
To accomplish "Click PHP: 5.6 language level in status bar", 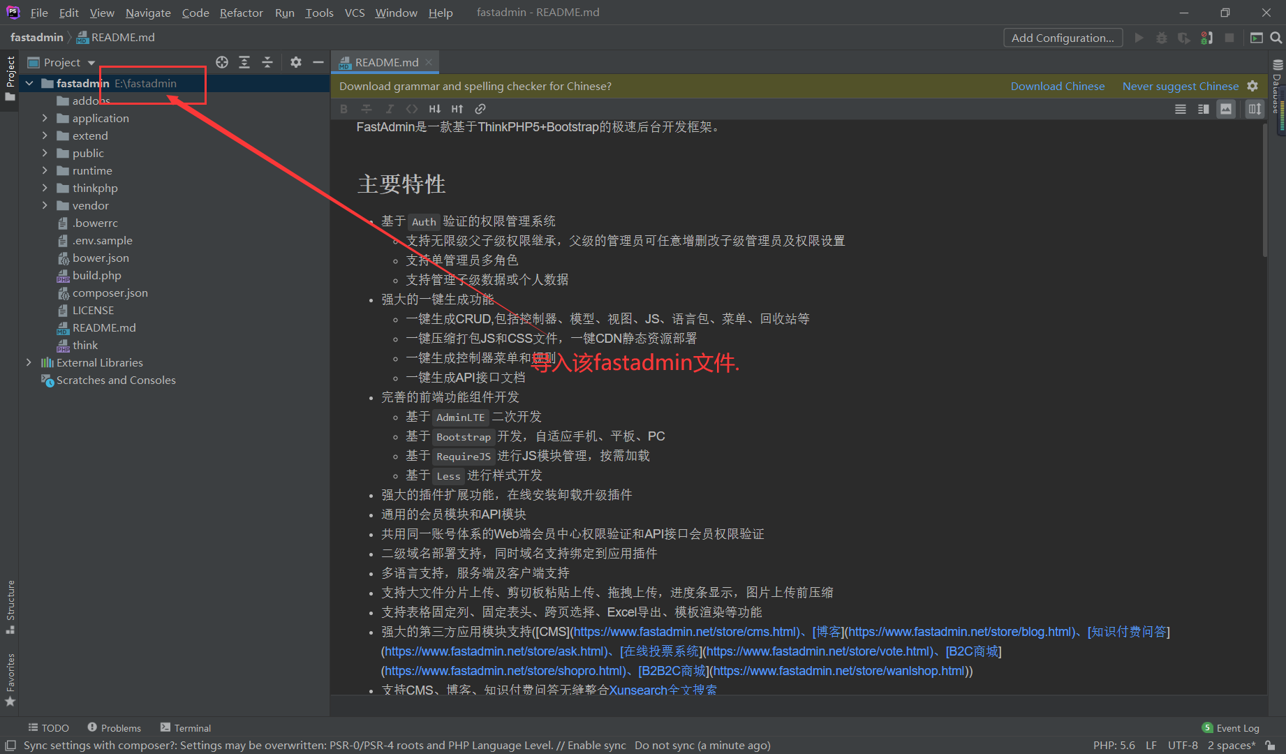I will [x=1114, y=746].
